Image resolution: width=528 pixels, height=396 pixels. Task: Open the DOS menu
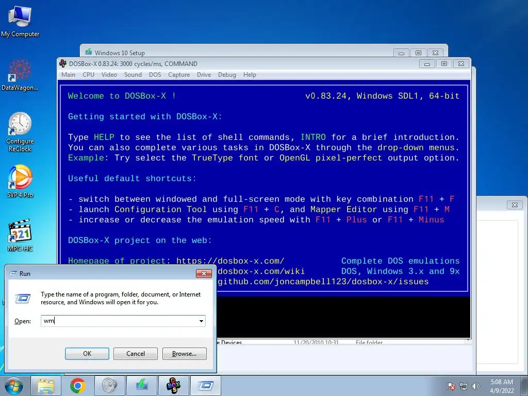click(155, 75)
